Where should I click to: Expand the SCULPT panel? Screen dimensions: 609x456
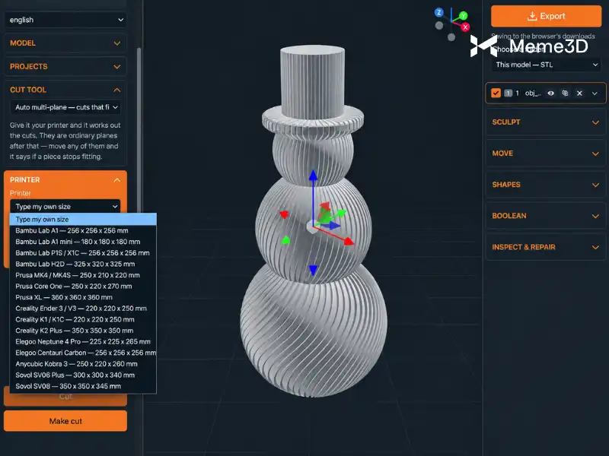coord(546,122)
